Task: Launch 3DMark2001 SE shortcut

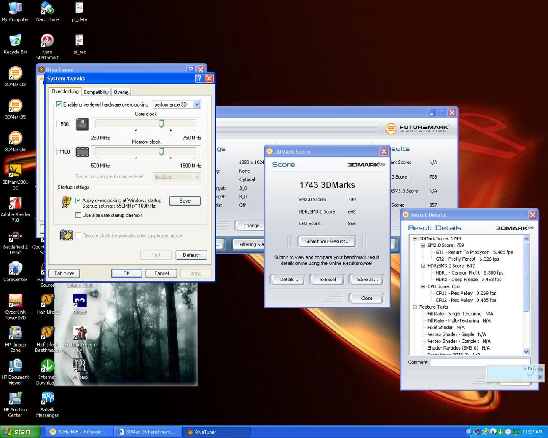Action: click(x=15, y=176)
